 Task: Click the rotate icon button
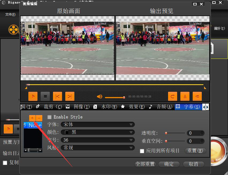(x=173, y=96)
